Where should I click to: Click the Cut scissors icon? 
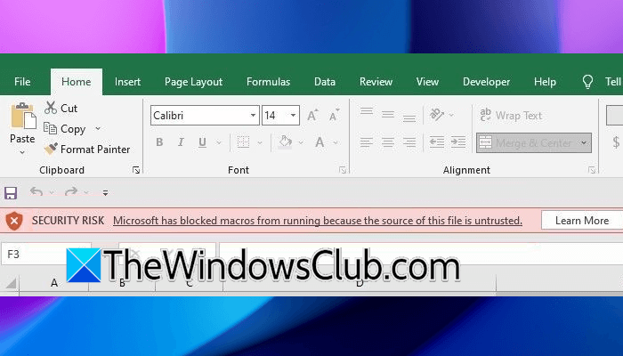[x=51, y=108]
